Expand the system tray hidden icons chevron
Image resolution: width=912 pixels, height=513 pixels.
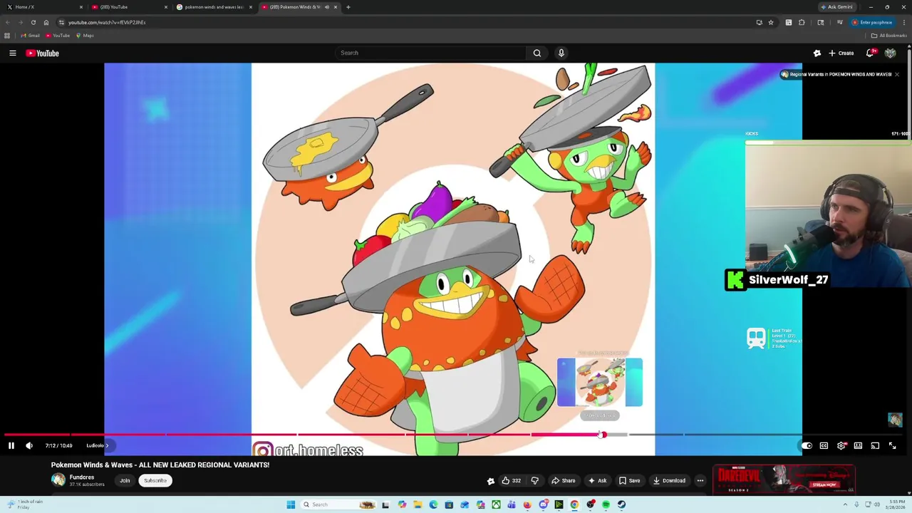(845, 504)
